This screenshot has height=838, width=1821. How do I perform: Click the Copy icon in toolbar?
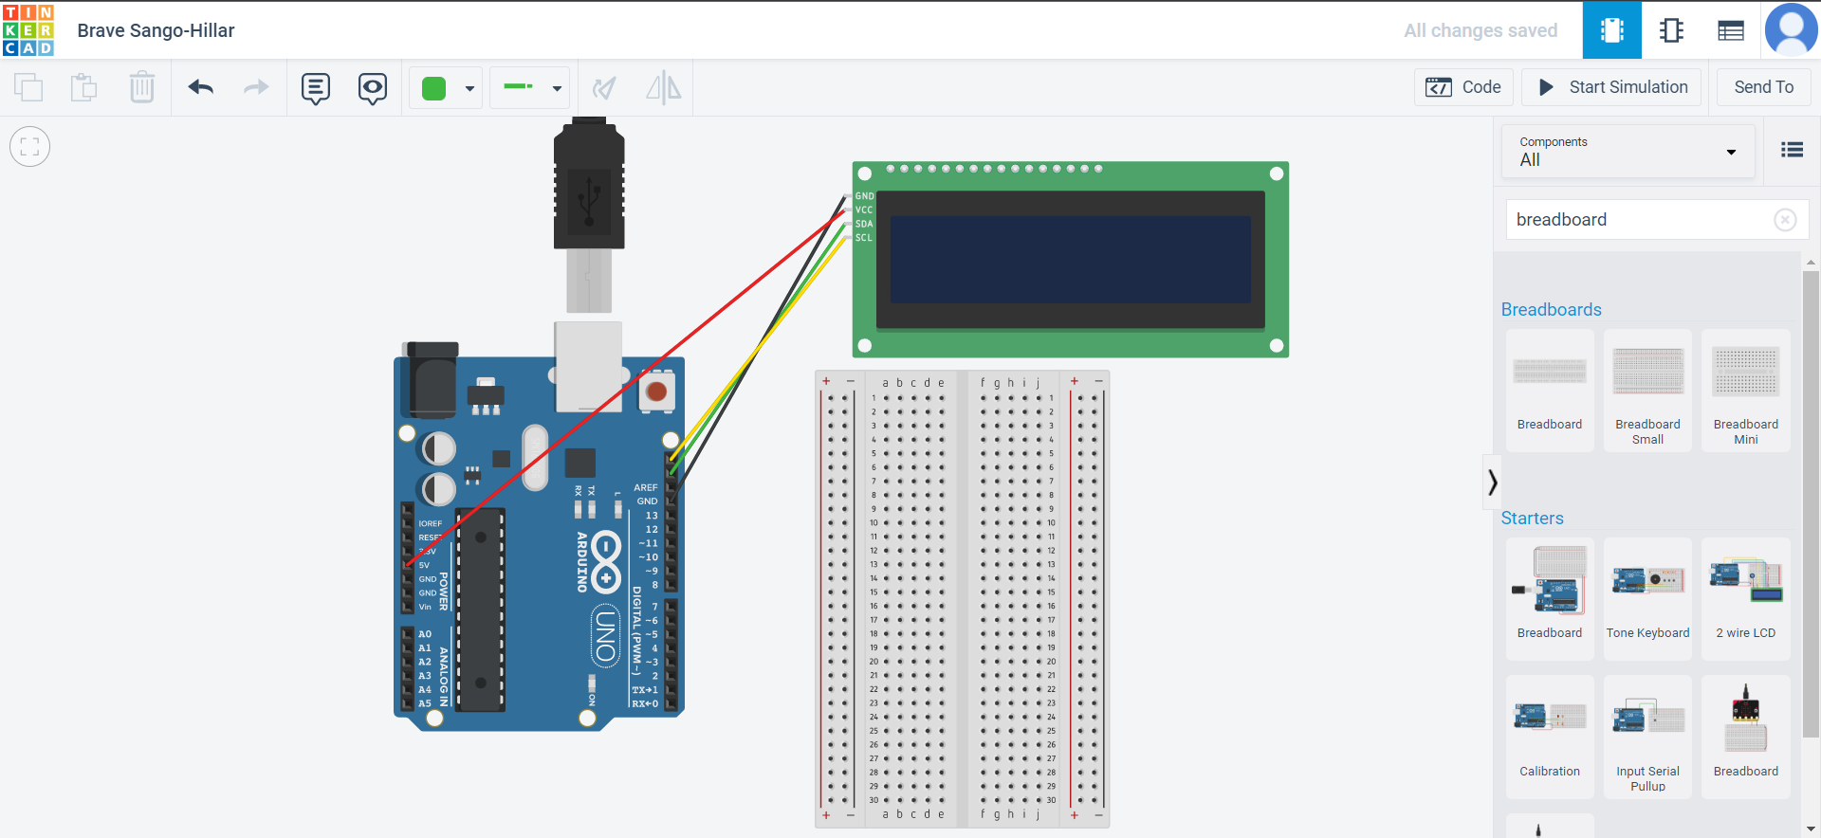click(28, 87)
